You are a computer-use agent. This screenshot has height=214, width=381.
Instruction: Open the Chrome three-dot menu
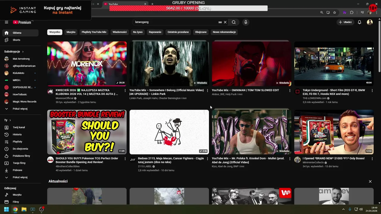pos(377,12)
